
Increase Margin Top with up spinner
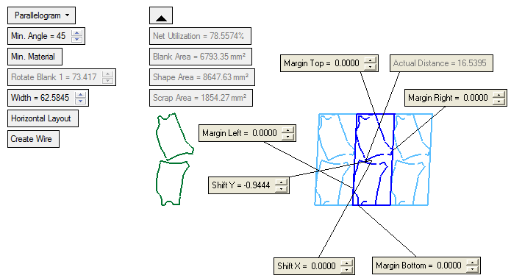pyautogui.click(x=370, y=60)
